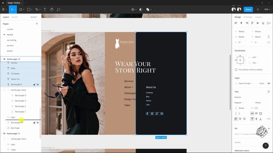The width and height of the screenshot is (273, 153).
Task: Switch to the Layers tab
Action: click(6, 17)
